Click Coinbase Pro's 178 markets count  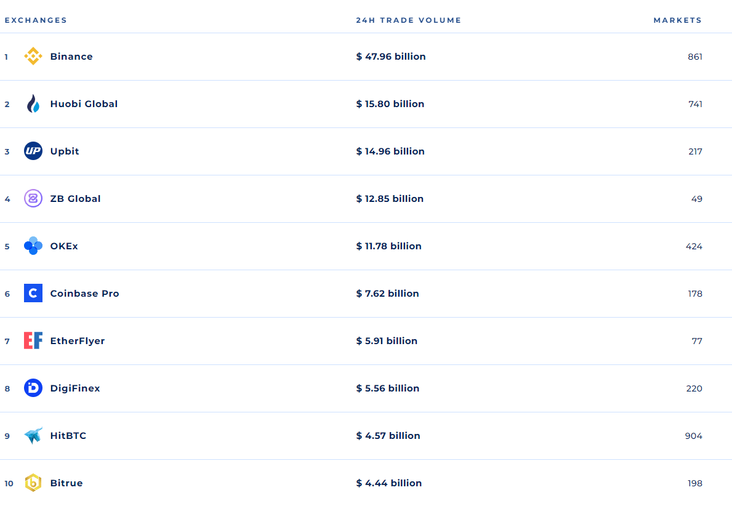tap(695, 294)
